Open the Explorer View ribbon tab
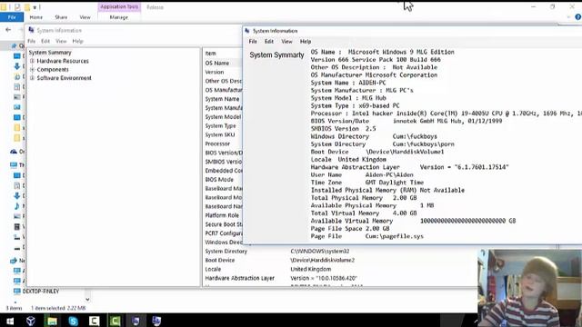 tap(85, 17)
